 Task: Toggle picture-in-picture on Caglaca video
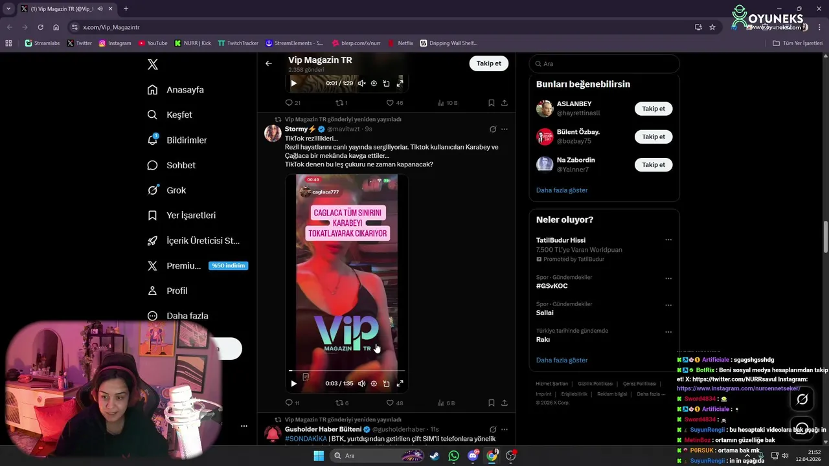[386, 383]
